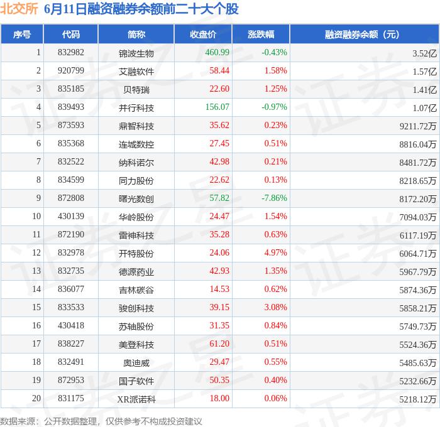Image resolution: width=440 pixels, height=427 pixels.
Task: Select stock code 832982
Action: (x=70, y=52)
